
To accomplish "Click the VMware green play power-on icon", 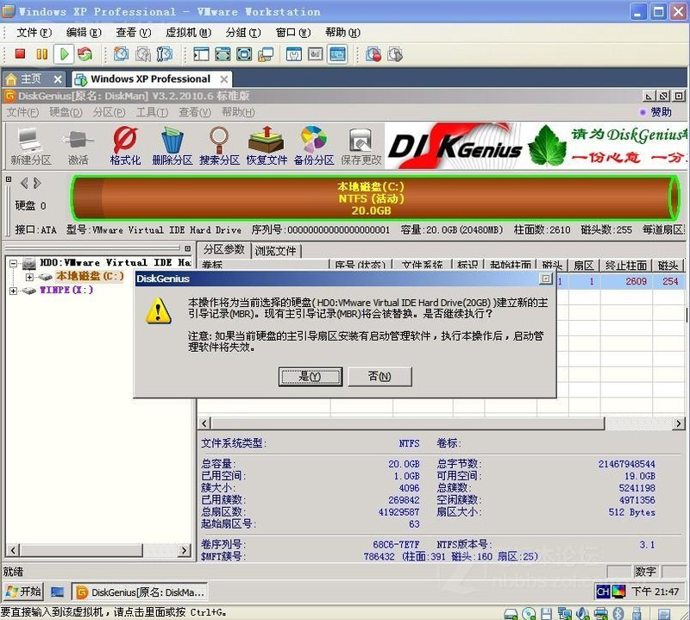I will click(x=64, y=54).
